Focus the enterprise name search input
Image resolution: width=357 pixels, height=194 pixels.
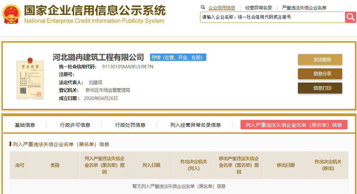click(x=273, y=17)
